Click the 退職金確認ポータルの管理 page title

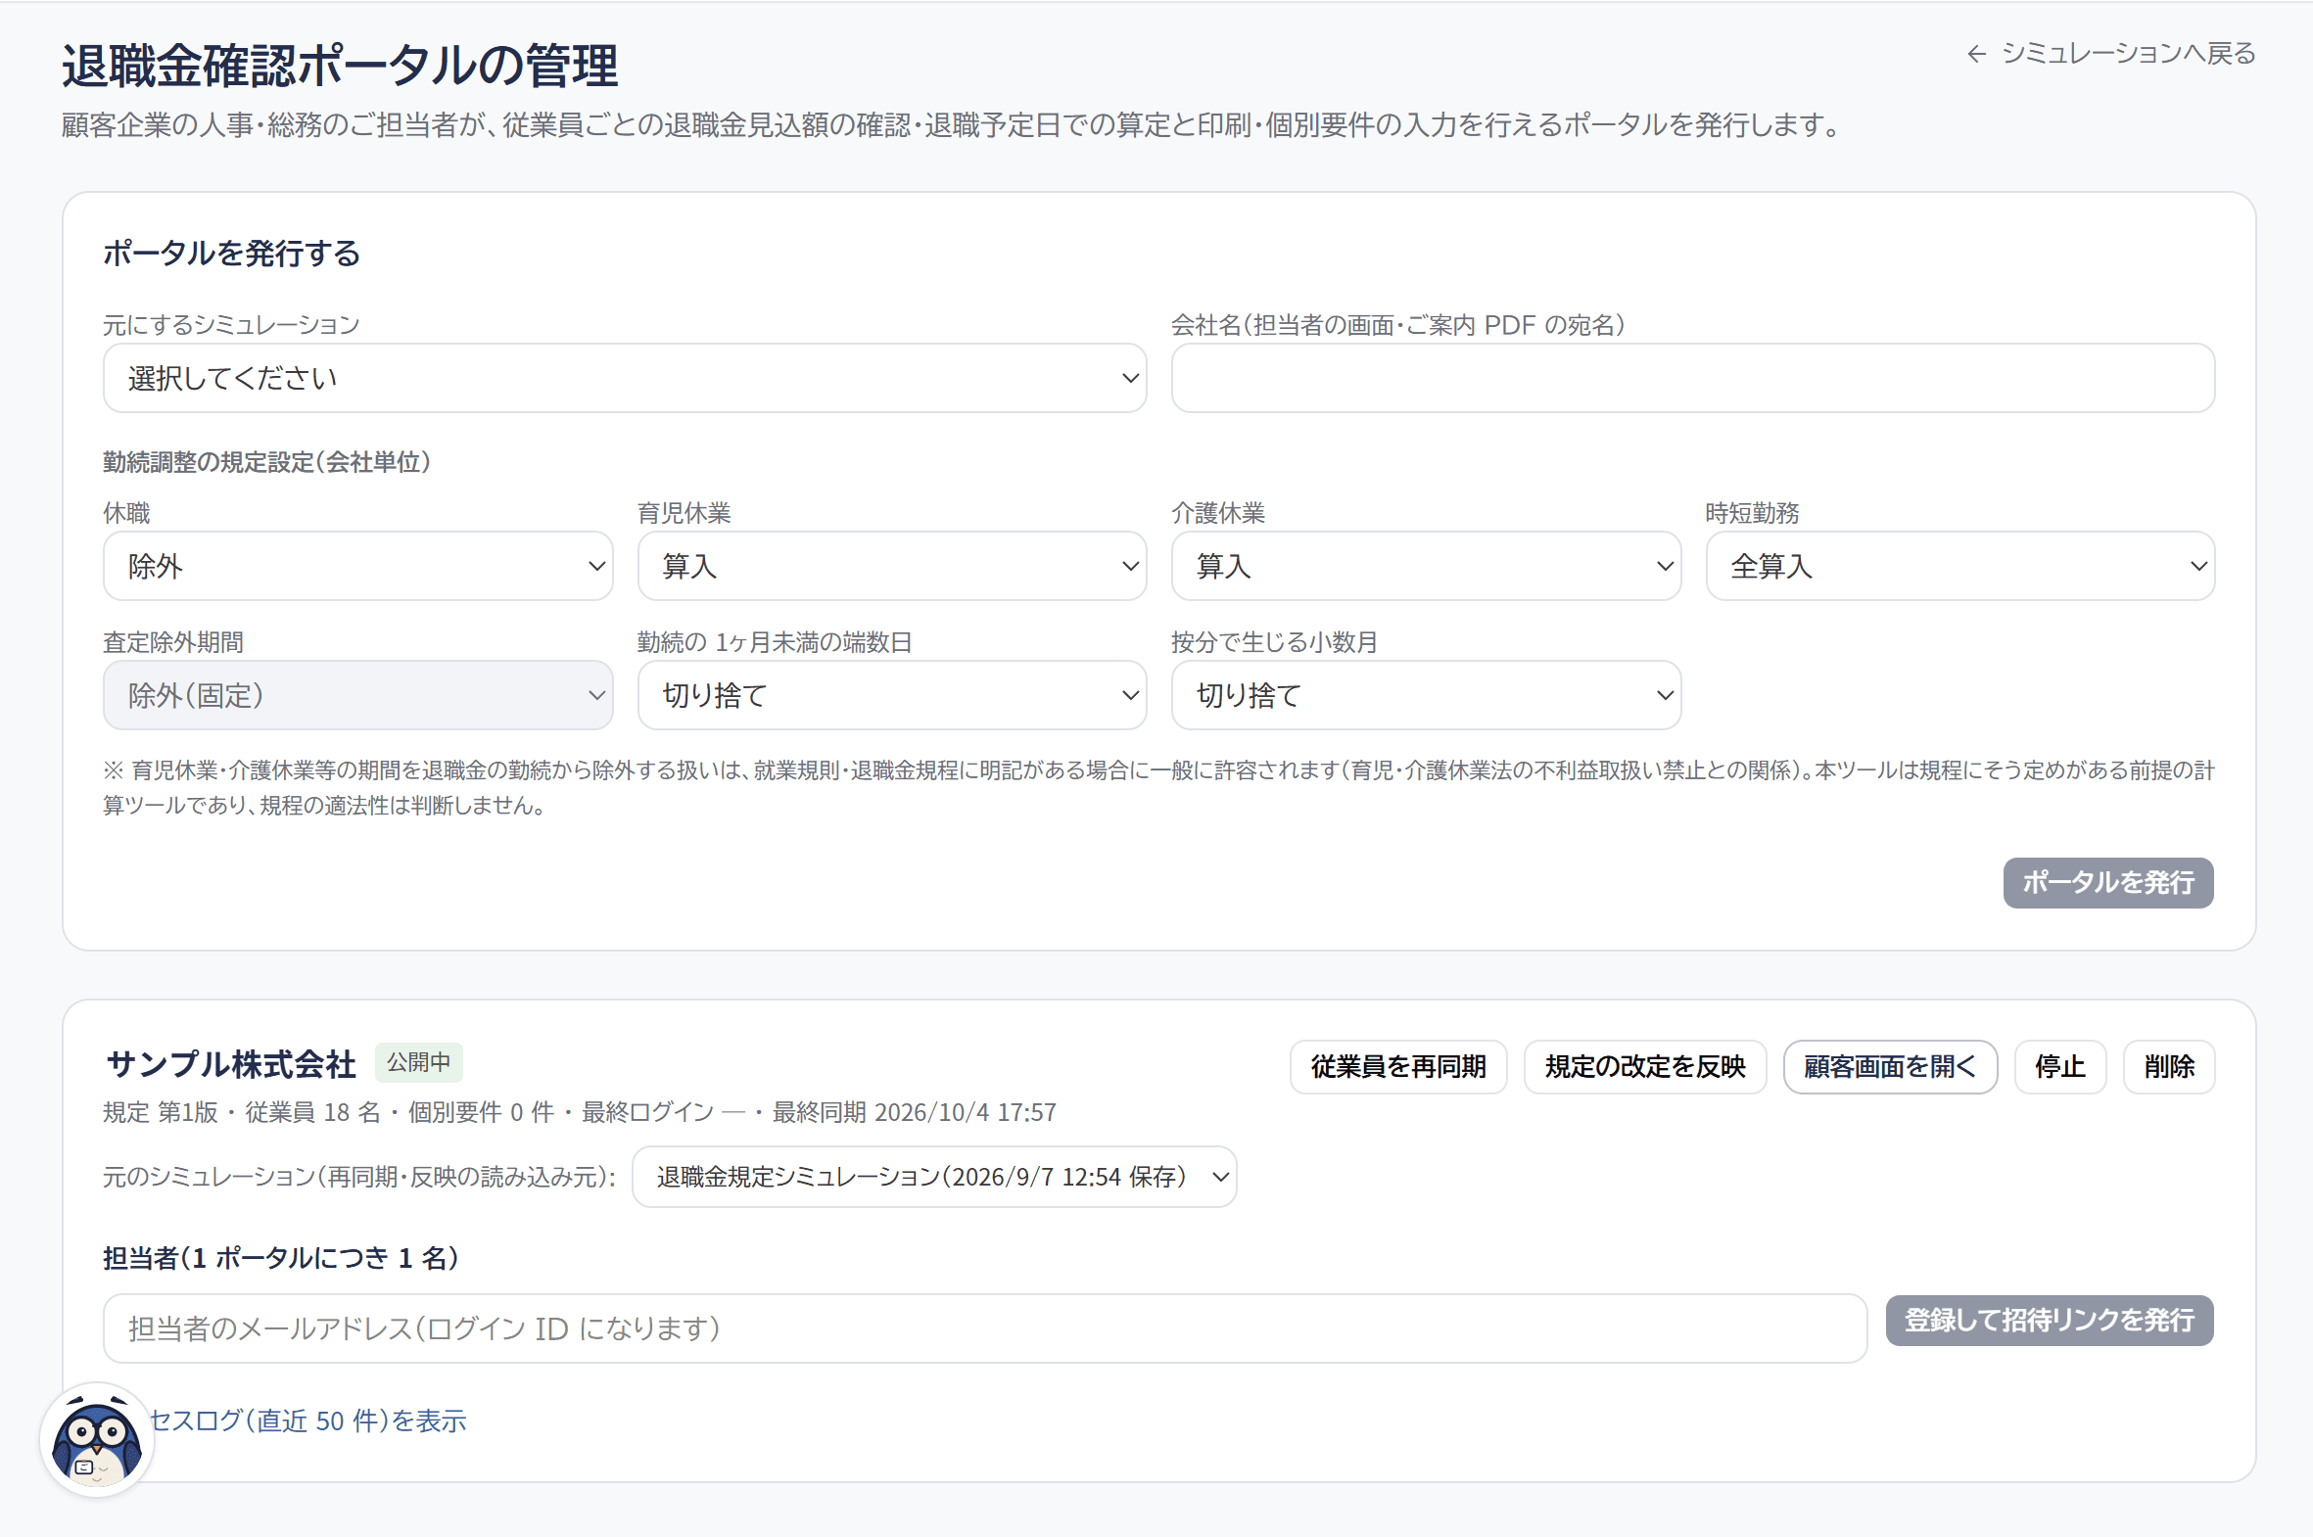coord(340,66)
